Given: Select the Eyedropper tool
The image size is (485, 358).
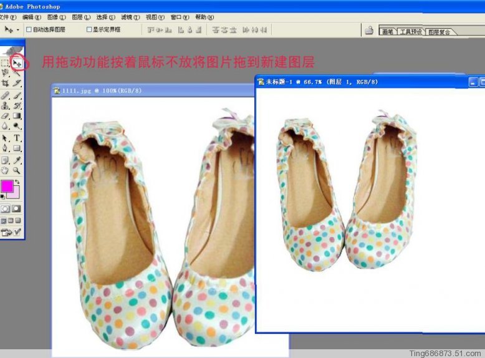Looking at the screenshot, I should (x=17, y=160).
